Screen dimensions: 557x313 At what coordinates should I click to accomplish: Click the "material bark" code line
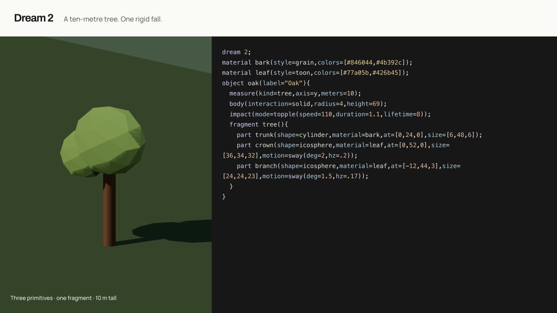[x=317, y=62]
